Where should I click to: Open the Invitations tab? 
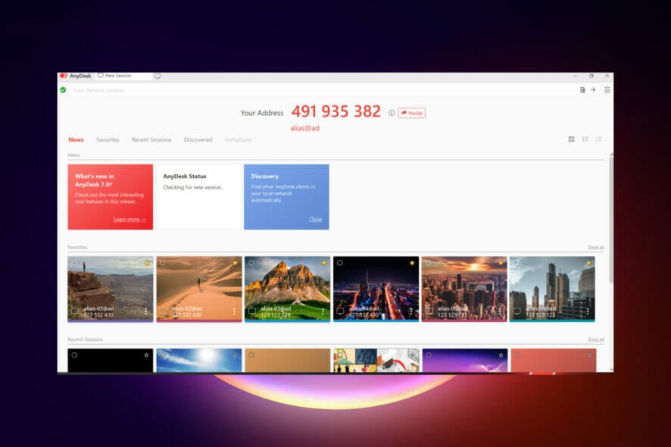tap(238, 139)
